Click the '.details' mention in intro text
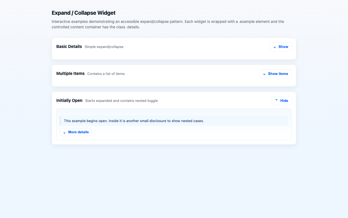 (x=133, y=27)
